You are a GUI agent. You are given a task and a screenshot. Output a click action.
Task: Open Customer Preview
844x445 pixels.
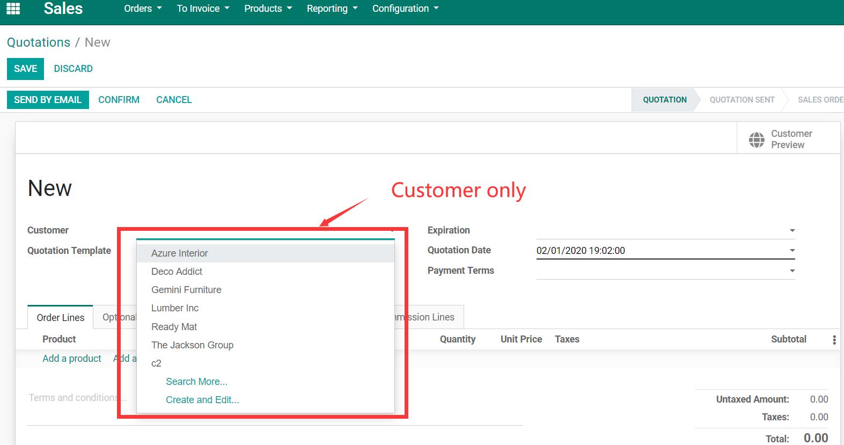tap(788, 139)
